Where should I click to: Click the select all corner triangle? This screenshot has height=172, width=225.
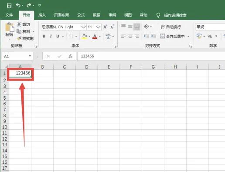6,67
